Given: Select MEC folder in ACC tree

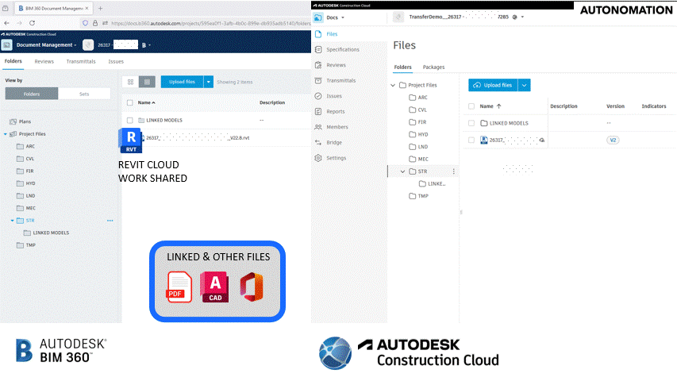Looking at the screenshot, I should [423, 159].
